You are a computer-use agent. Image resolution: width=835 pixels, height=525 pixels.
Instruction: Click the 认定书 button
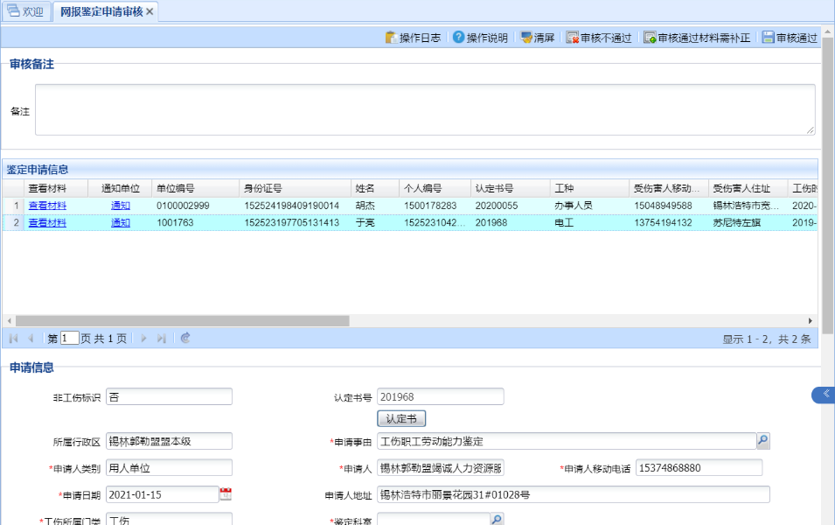point(401,419)
